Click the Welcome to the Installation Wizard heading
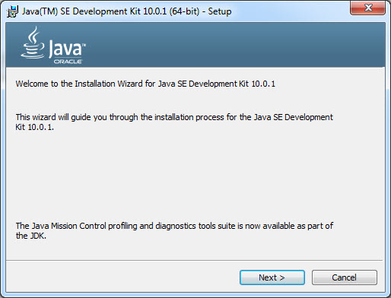Viewport: 391px width, 298px height. point(145,84)
